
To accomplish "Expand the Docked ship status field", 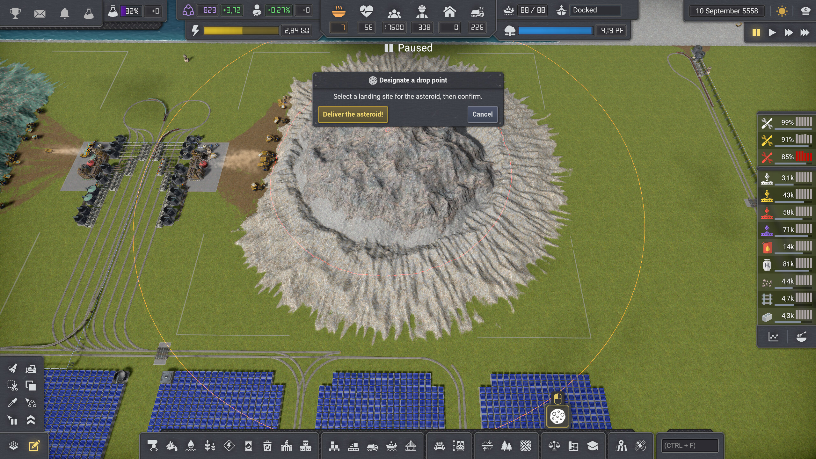I will 595,10.
